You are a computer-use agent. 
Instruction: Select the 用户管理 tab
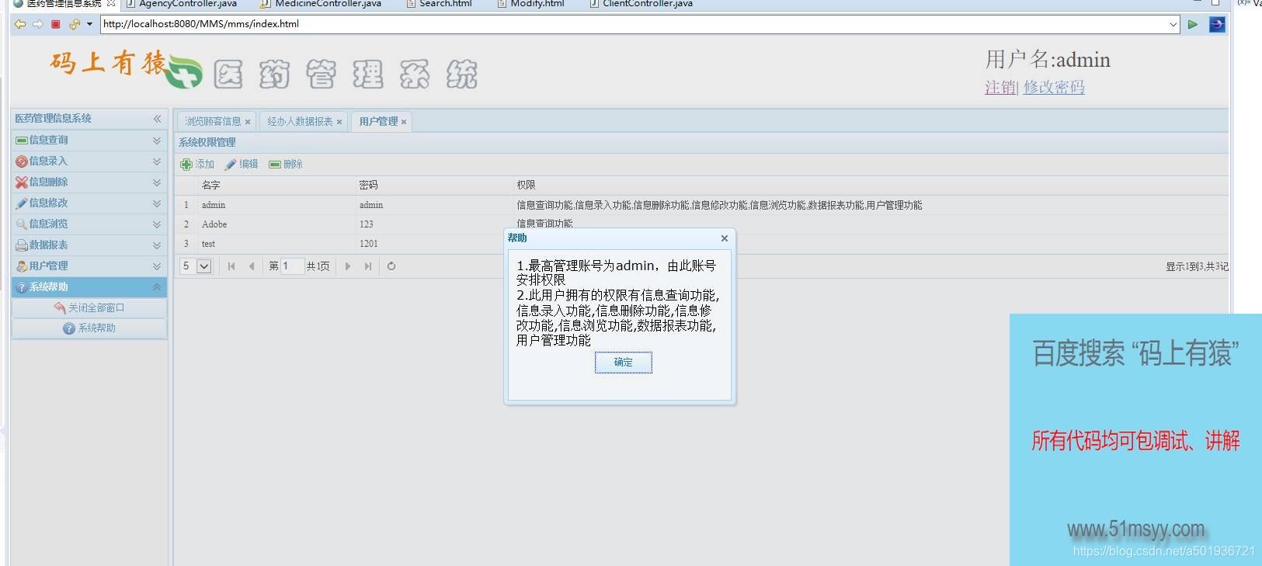coord(378,122)
